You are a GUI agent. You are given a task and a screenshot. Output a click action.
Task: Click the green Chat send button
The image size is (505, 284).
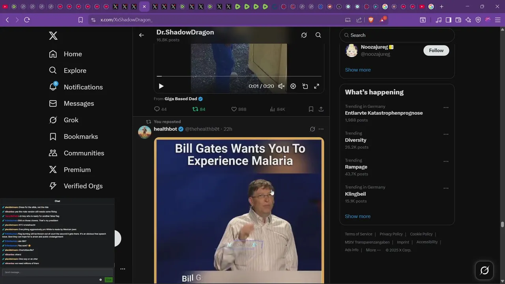[108, 280]
